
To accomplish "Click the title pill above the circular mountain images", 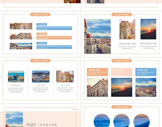I will pos(121,107).
